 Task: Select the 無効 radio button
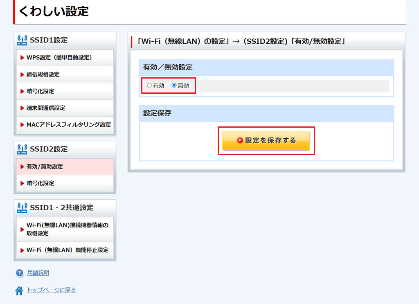click(x=174, y=86)
